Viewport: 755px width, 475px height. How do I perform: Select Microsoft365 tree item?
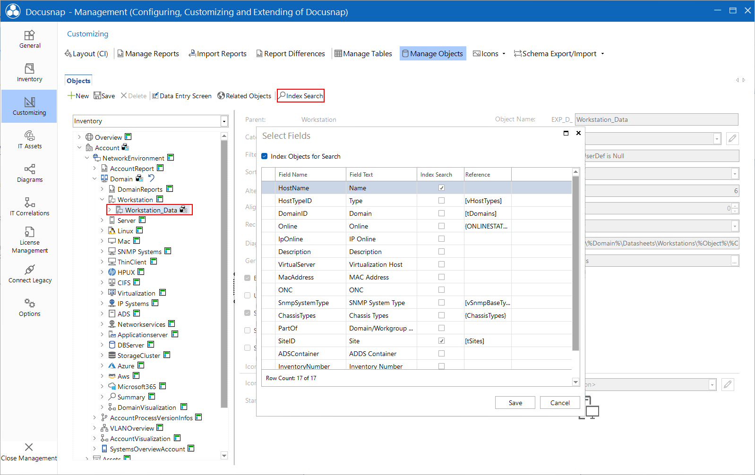coord(137,387)
